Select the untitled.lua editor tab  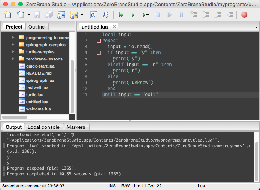pos(95,27)
